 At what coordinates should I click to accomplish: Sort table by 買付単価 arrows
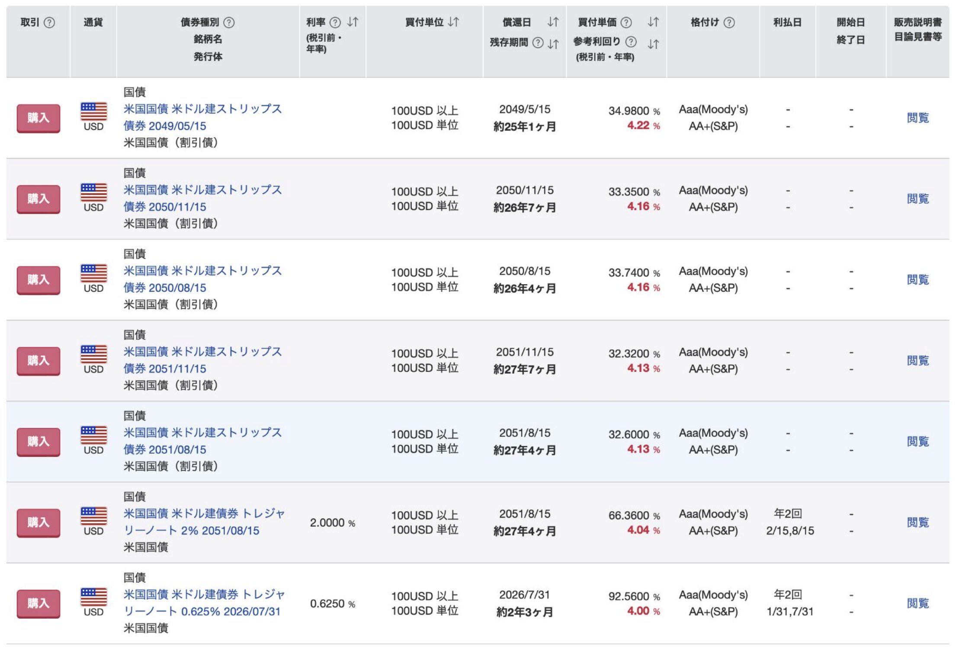[654, 22]
